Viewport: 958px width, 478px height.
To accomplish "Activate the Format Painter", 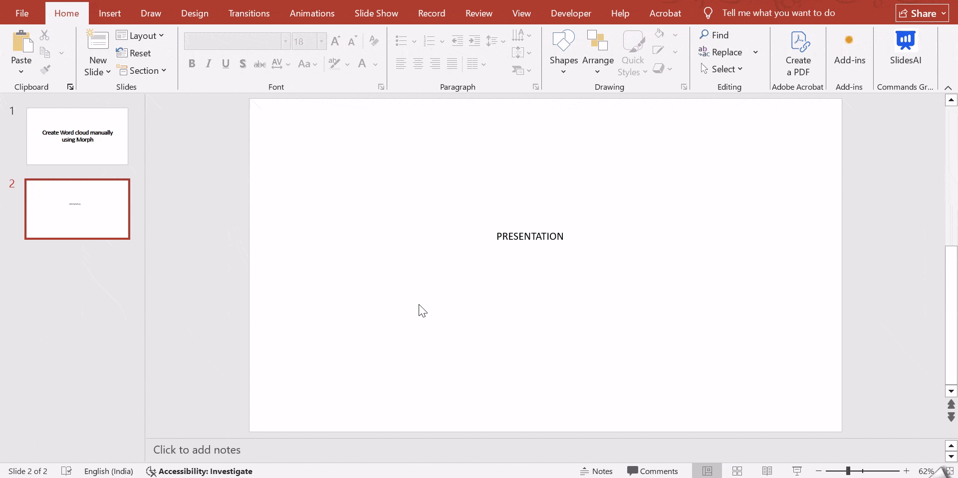I will click(x=46, y=70).
